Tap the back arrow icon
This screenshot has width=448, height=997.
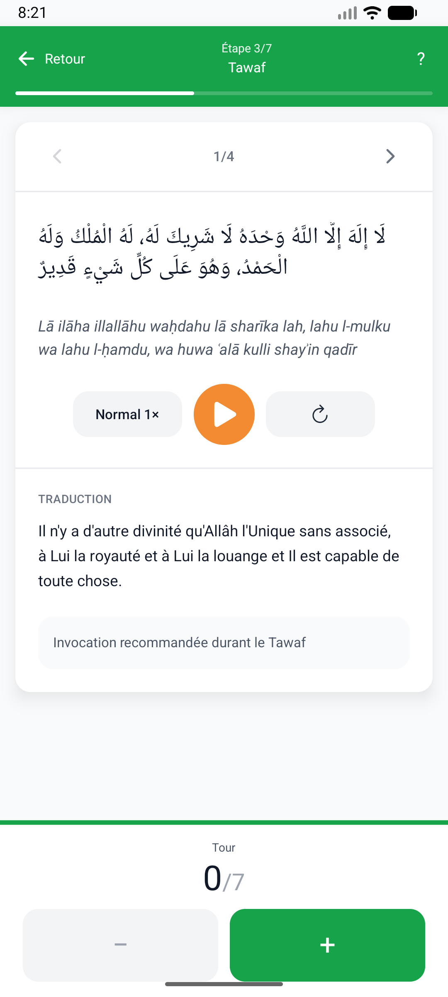(x=27, y=59)
